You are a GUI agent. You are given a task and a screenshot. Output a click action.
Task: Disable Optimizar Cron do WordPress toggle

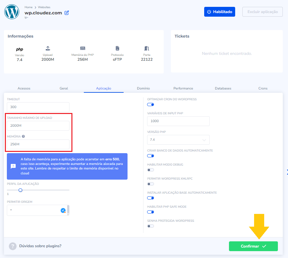click(150, 105)
